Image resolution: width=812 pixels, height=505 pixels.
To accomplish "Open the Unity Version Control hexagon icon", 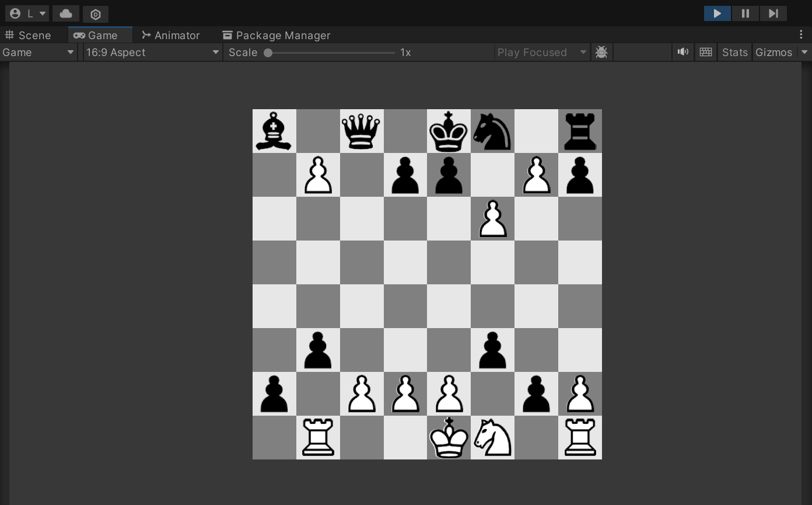I will point(96,14).
